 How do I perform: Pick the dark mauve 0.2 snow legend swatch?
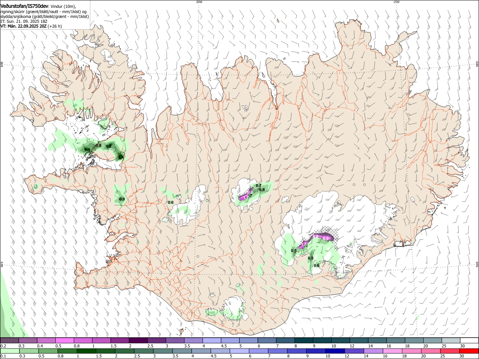9,341
